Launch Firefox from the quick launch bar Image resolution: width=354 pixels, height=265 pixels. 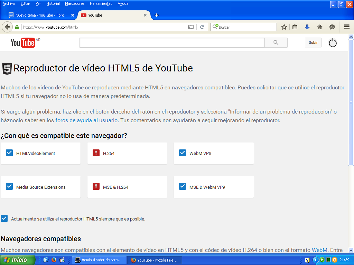(54, 260)
